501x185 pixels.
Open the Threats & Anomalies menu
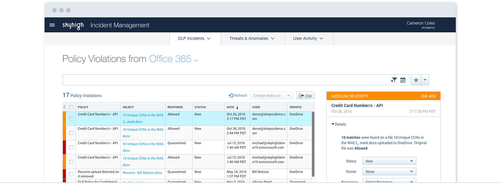(252, 39)
